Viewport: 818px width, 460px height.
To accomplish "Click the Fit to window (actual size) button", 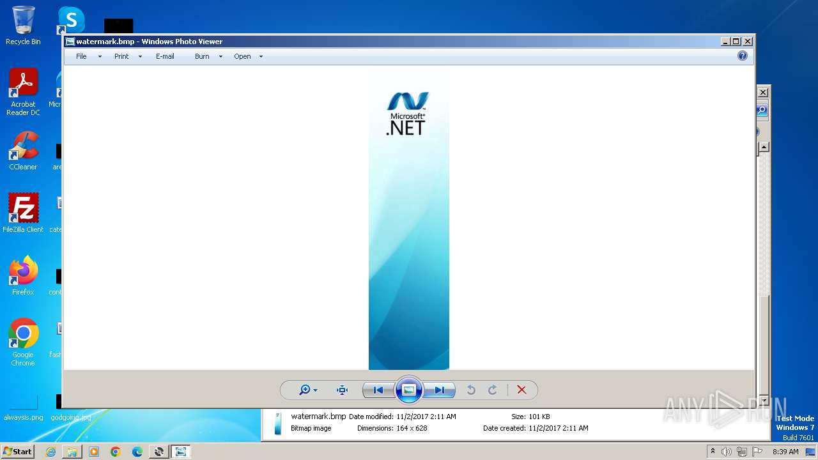I will 342,390.
